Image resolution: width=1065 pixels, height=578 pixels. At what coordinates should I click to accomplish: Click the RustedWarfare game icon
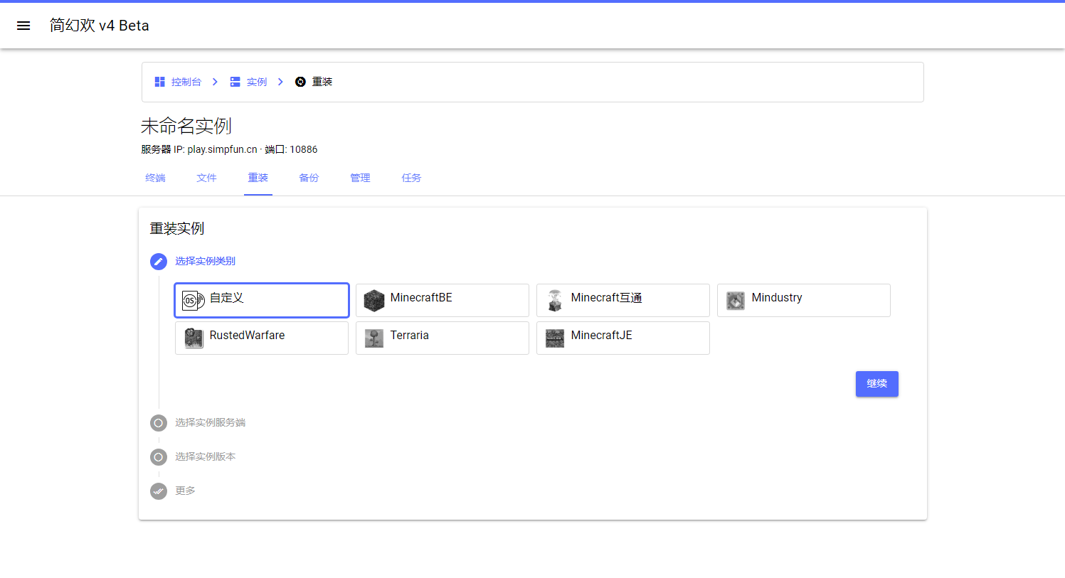[x=193, y=338]
